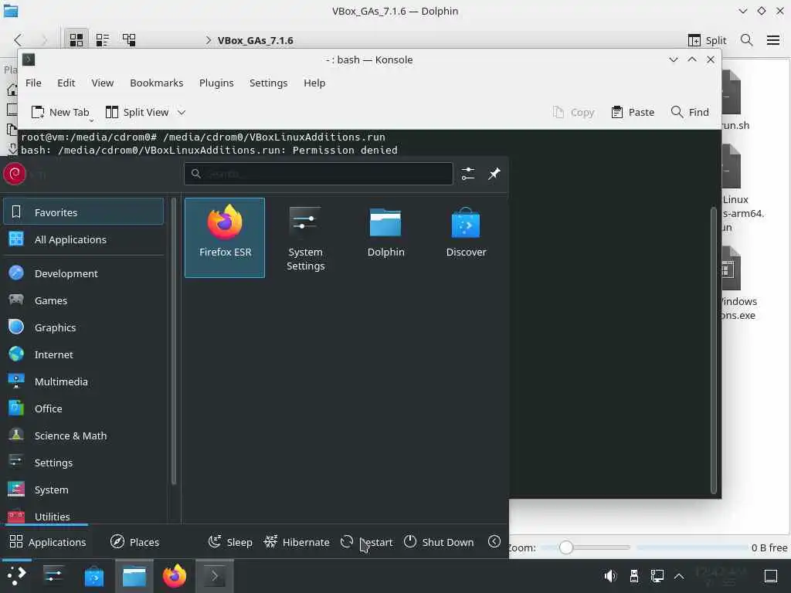Open System Settings from Favorites grid
The width and height of the screenshot is (791, 593).
point(305,237)
